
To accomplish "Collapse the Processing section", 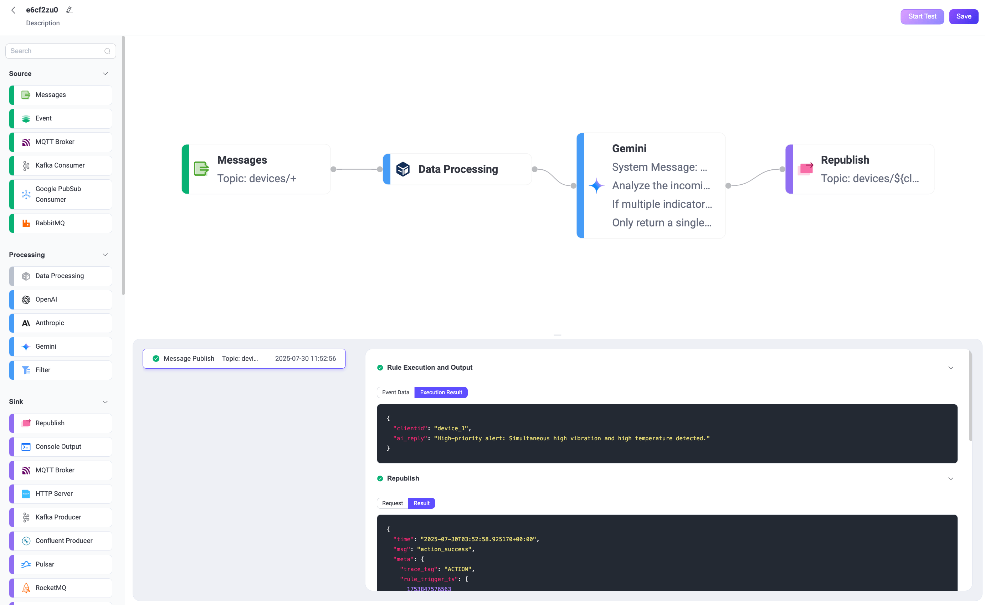I will [x=105, y=255].
